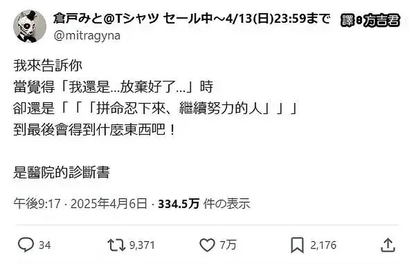The image size is (414, 264).
Task: Open the 午後9:17 timestamp link
Action: pos(37,203)
